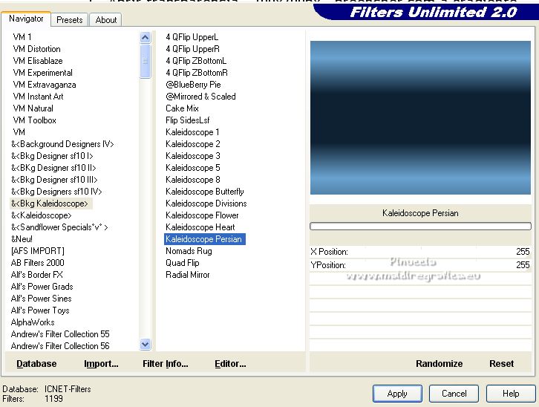Image resolution: width=539 pixels, height=407 pixels.
Task: Click the filter preview image
Action: [420, 117]
